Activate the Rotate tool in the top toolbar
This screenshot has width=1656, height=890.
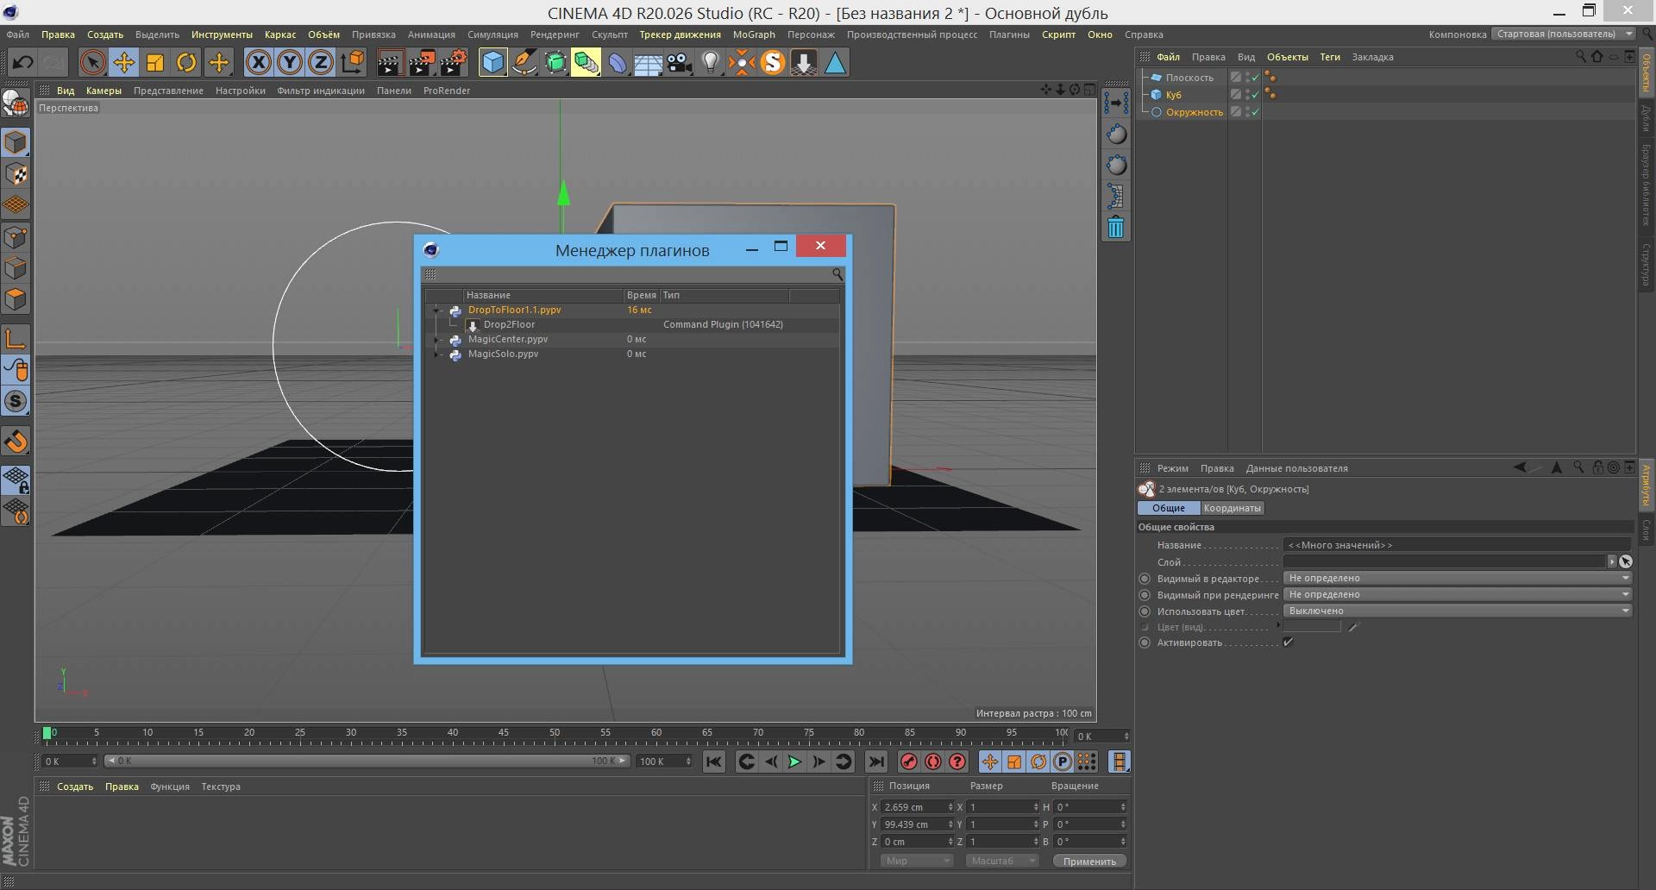[186, 62]
